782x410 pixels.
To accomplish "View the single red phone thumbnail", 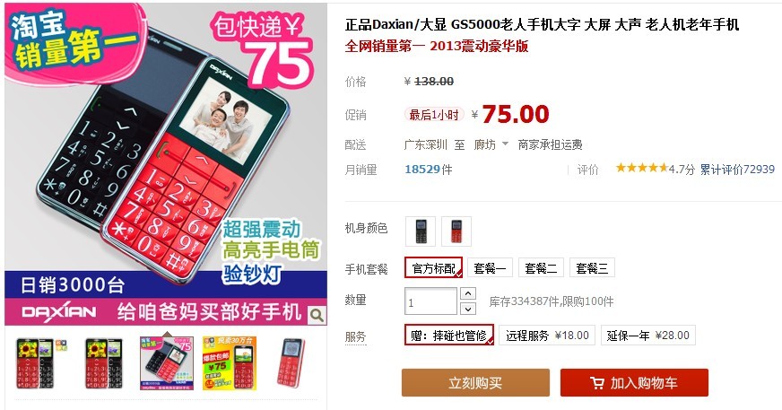I will click(x=291, y=363).
